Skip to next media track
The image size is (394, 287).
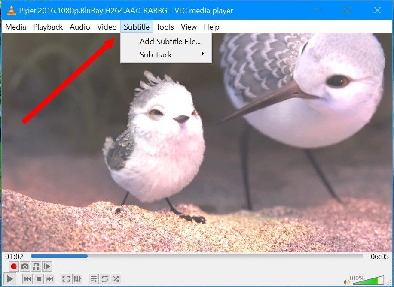point(50,279)
